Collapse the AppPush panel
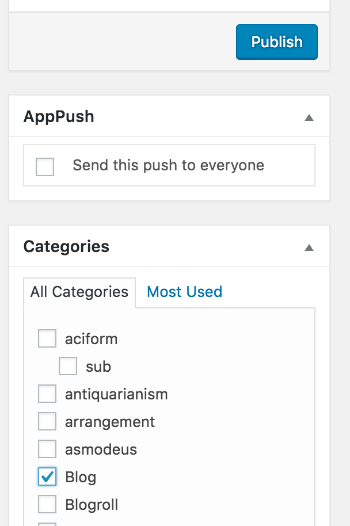 [x=309, y=116]
